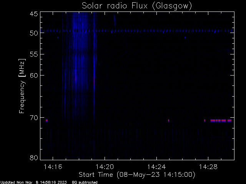This screenshot has width=246, height=184.
Task: Click the 'Updated Mon May 8 14:58:16 2023' text
Action: pyautogui.click(x=33, y=182)
